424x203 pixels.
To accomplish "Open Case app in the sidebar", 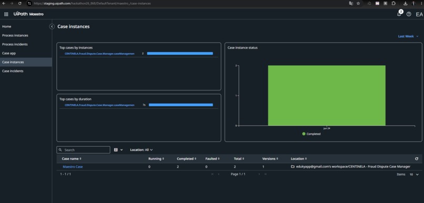I will click(x=26, y=53).
